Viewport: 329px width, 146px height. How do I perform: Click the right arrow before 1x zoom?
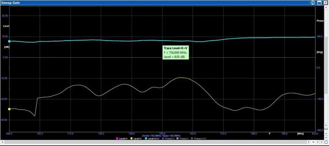309,142
